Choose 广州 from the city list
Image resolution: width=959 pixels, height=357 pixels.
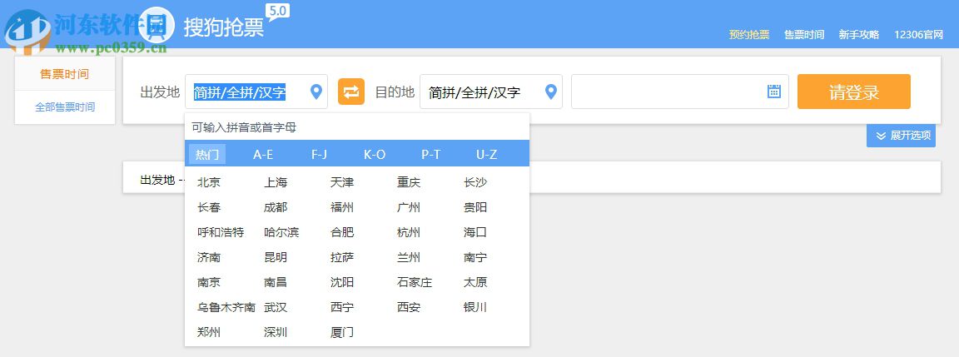click(x=409, y=207)
